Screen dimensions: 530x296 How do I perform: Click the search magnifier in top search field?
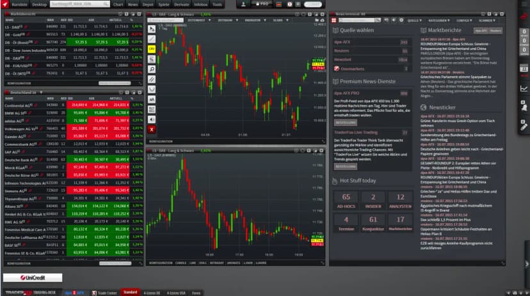coord(106,4)
